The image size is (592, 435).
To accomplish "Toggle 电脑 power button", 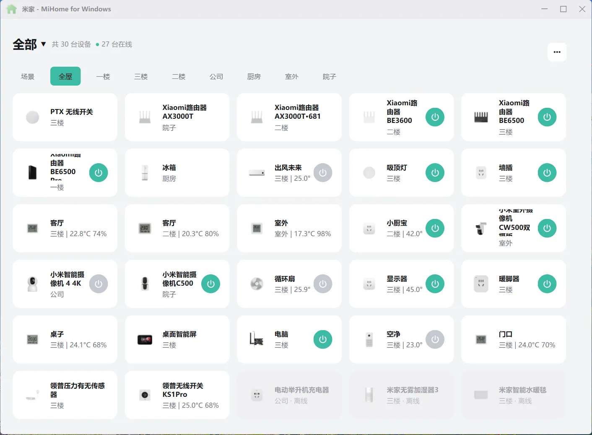I will point(323,339).
